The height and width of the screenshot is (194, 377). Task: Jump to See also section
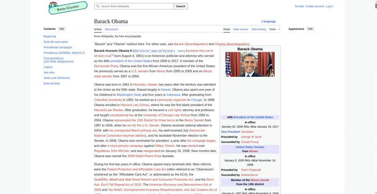(x=49, y=73)
